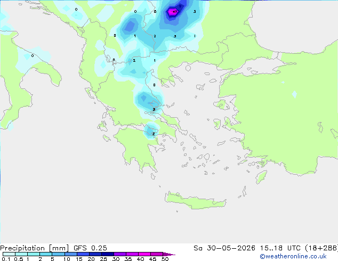Click the "Sa 30-05-2026" date text
The image size is (338, 261).
pos(224,248)
